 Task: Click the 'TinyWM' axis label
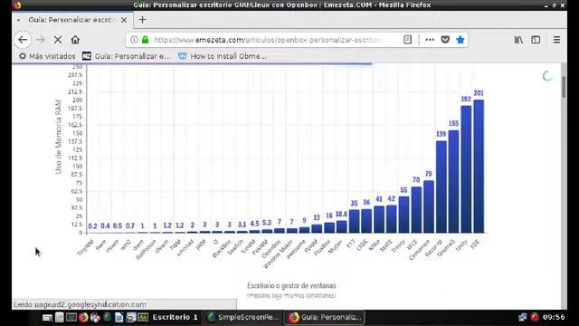(86, 247)
